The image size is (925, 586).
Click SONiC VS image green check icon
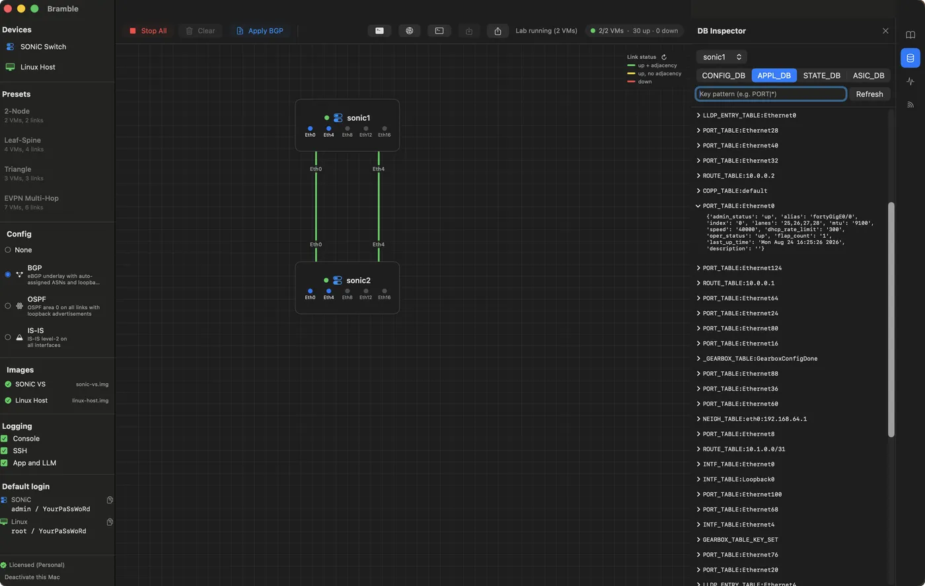8,384
